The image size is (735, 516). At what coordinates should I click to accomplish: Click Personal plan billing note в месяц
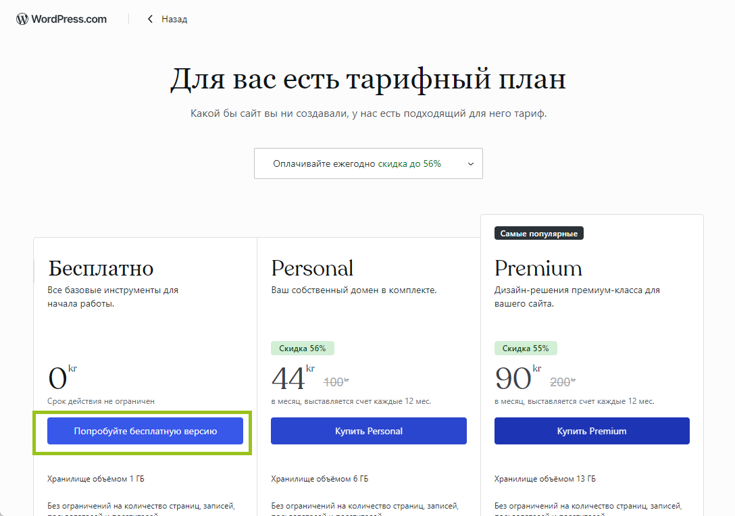pos(351,401)
